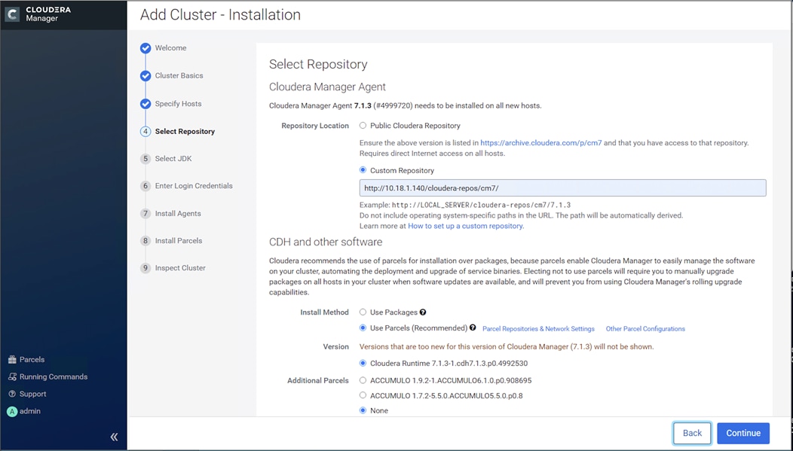Open Running Commands in the sidebar

coord(47,376)
